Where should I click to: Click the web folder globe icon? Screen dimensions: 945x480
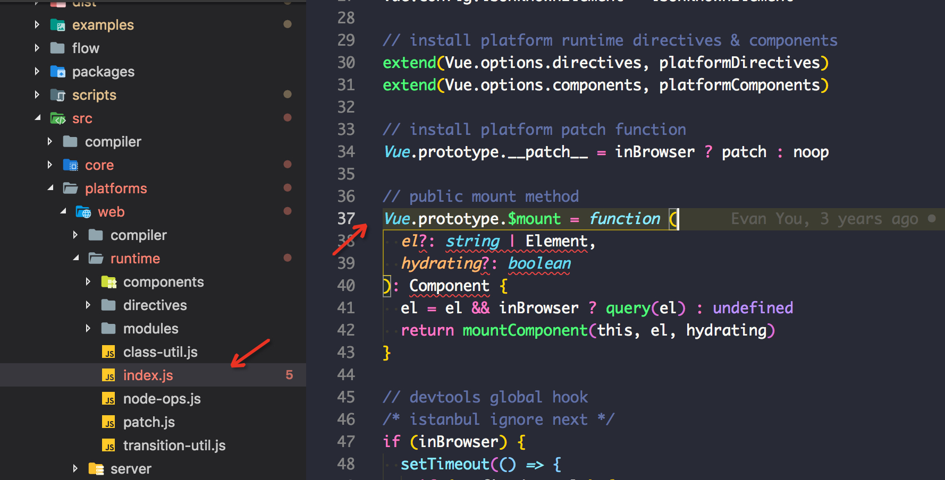click(83, 211)
